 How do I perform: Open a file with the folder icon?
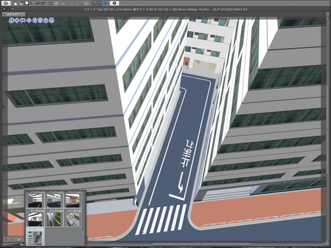tap(21, 3)
